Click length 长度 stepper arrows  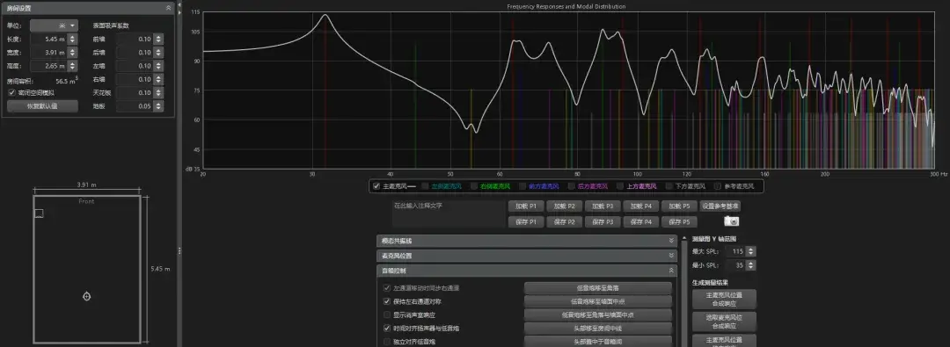(73, 39)
